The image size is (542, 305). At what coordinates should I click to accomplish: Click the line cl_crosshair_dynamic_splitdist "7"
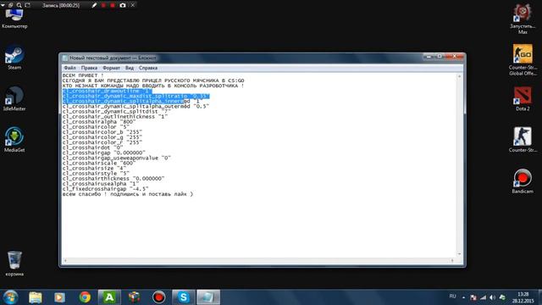(117, 111)
